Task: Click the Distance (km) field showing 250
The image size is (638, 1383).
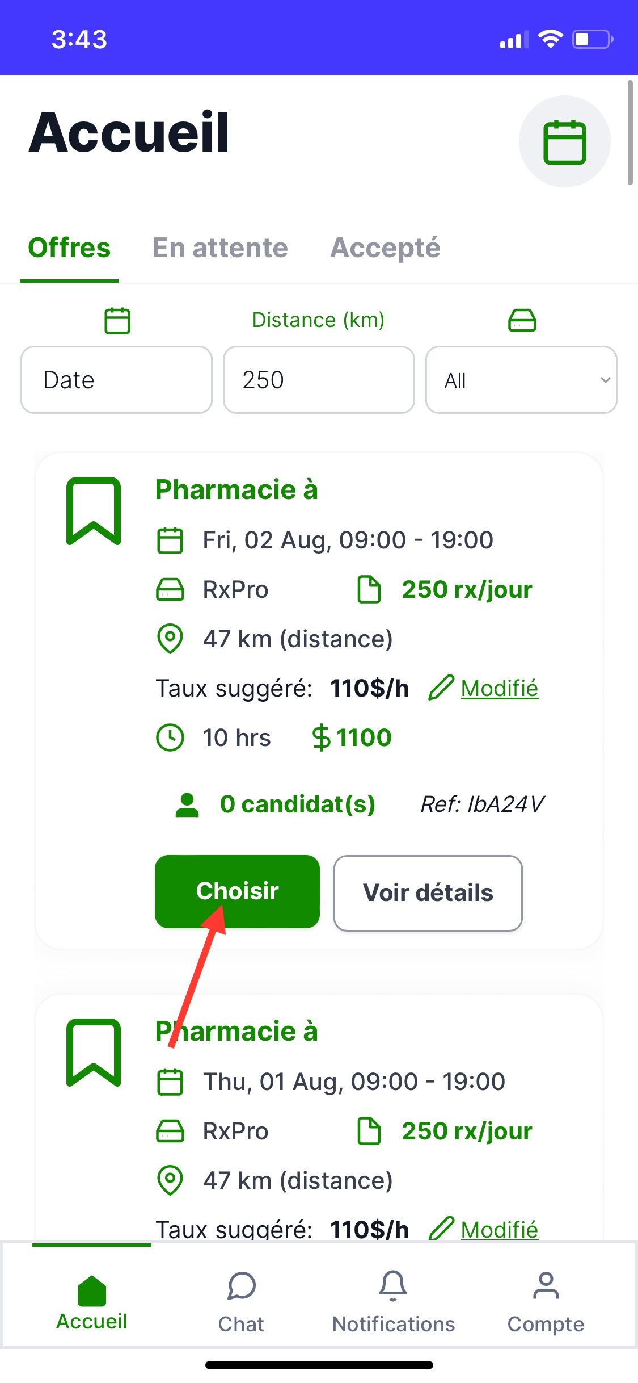Action: coord(319,380)
